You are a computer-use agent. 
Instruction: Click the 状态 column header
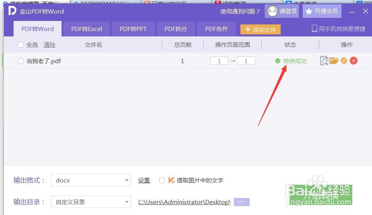click(x=290, y=45)
